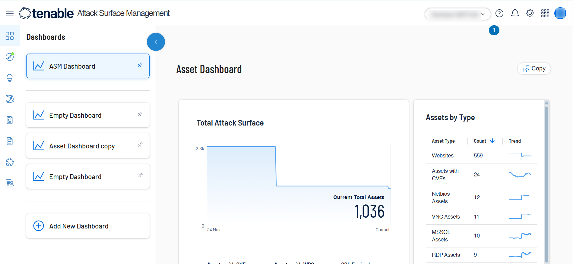Pin the first Empty Dashboard
This screenshot has height=264, width=573.
140,114
